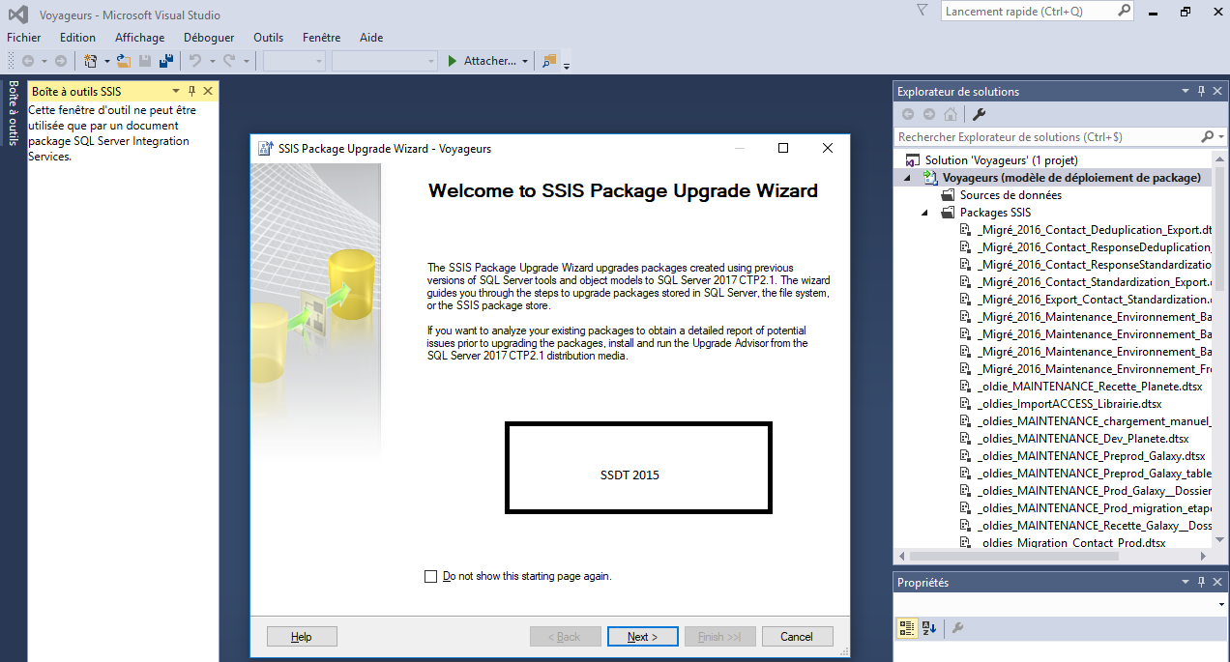
Task: Click the Attacher... button
Action: (x=489, y=61)
